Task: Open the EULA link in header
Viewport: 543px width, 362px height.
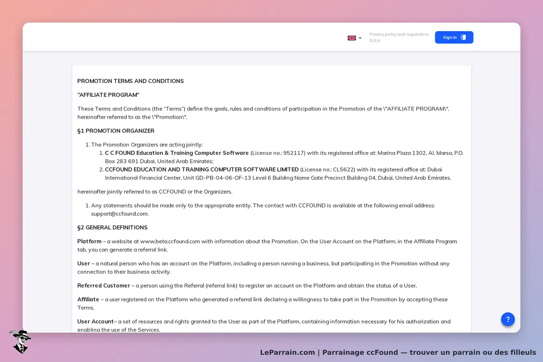Action: pos(375,41)
